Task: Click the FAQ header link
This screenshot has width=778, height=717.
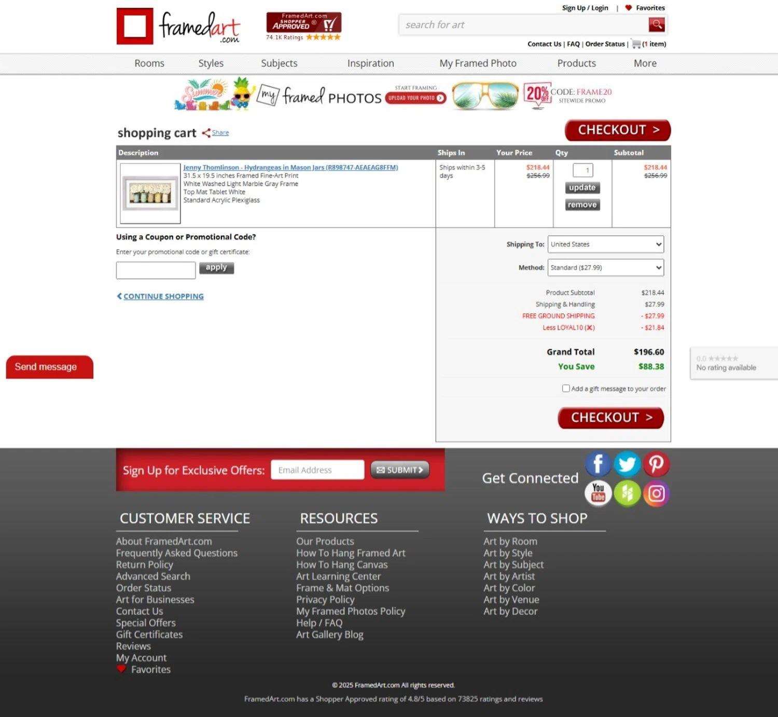Action: (573, 44)
